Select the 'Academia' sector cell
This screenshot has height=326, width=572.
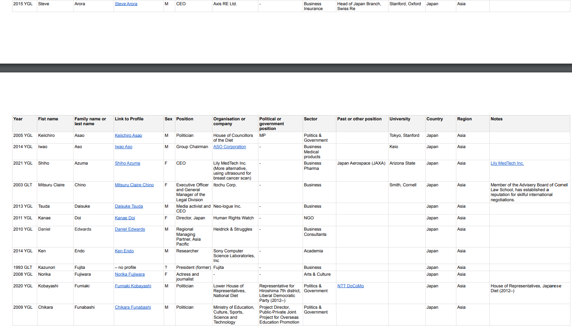pyautogui.click(x=320, y=256)
